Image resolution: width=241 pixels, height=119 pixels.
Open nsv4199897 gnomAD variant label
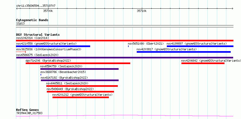pos(197,44)
